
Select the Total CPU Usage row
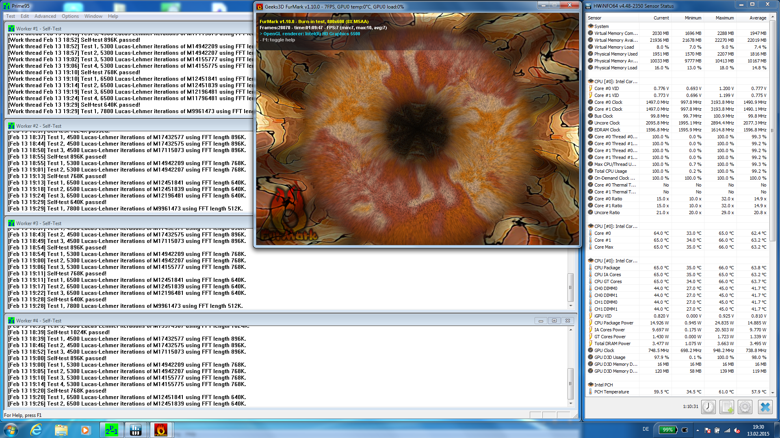tap(678, 171)
